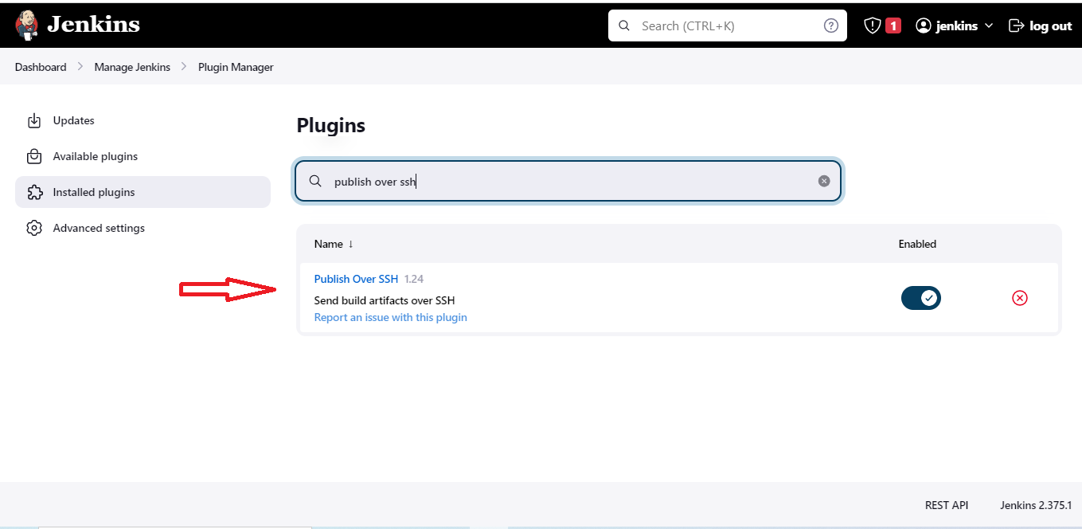
Task: Open the REST API documentation link
Action: pos(947,505)
